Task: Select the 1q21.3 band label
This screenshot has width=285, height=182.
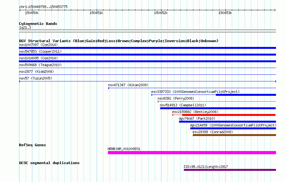Action: click(25, 27)
